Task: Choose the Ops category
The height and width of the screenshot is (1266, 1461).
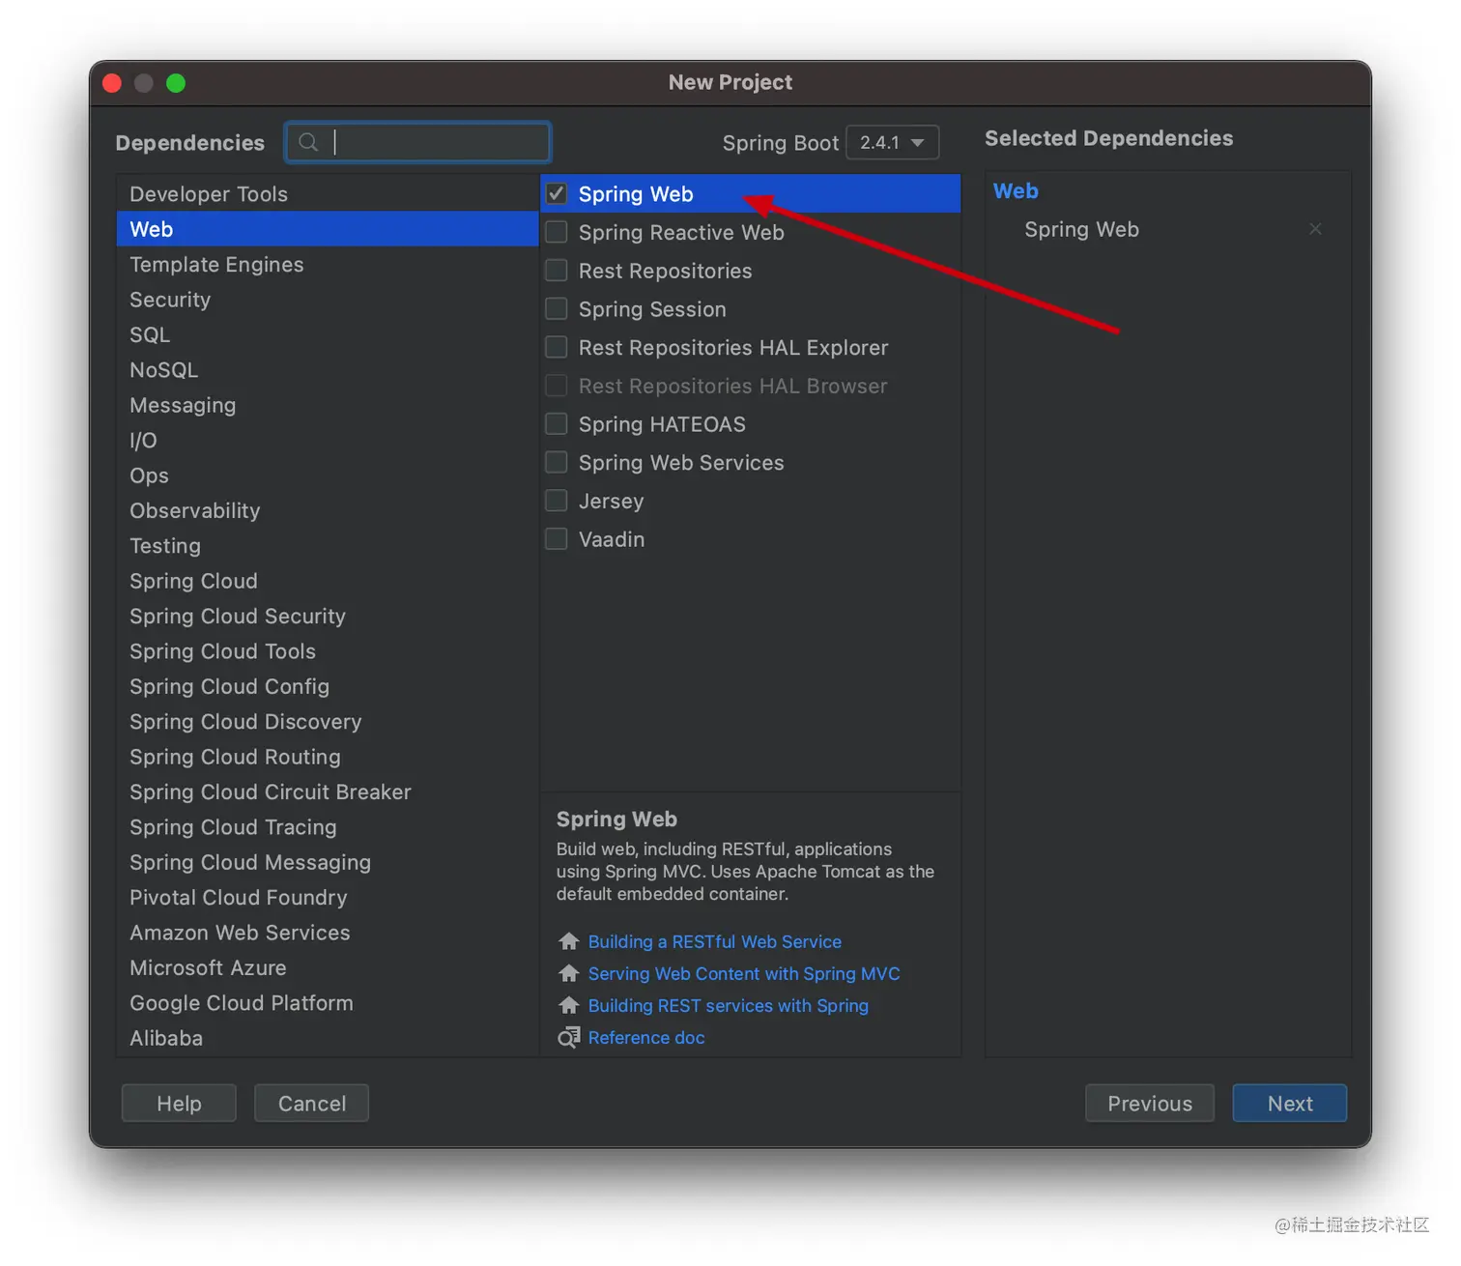Action: pyautogui.click(x=327, y=475)
